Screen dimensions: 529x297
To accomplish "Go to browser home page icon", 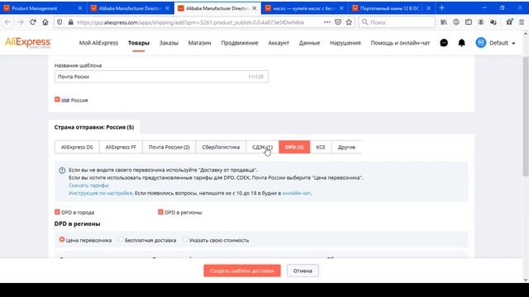I will tap(45, 22).
